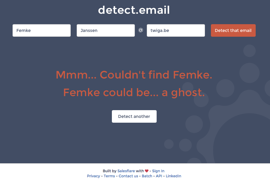Screen dimensions: 270x180
Task: Click the Contact us link
Action: (128, 176)
